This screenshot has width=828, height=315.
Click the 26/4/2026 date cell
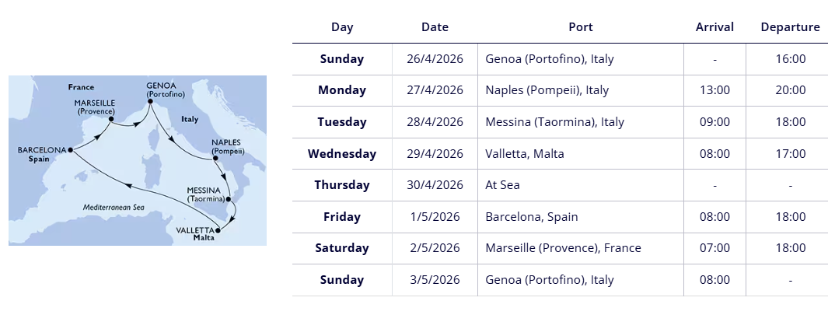(435, 59)
